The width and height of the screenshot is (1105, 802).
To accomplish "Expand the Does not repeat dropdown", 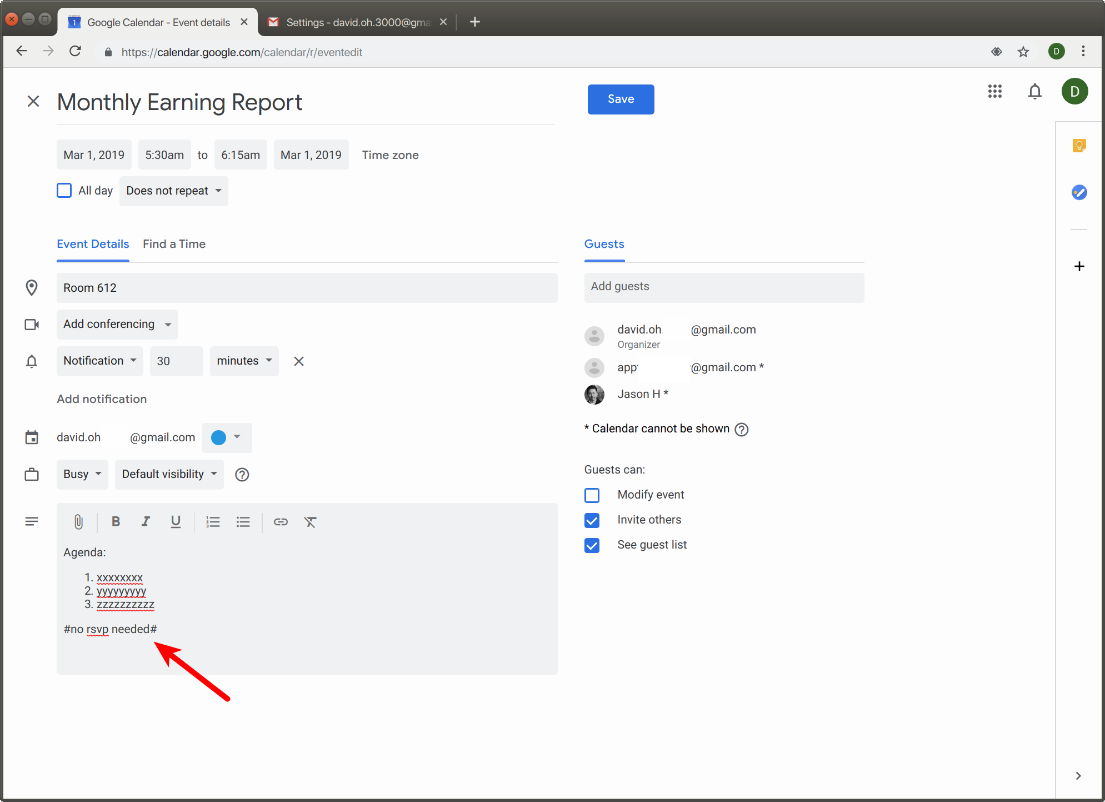I will [x=172, y=191].
